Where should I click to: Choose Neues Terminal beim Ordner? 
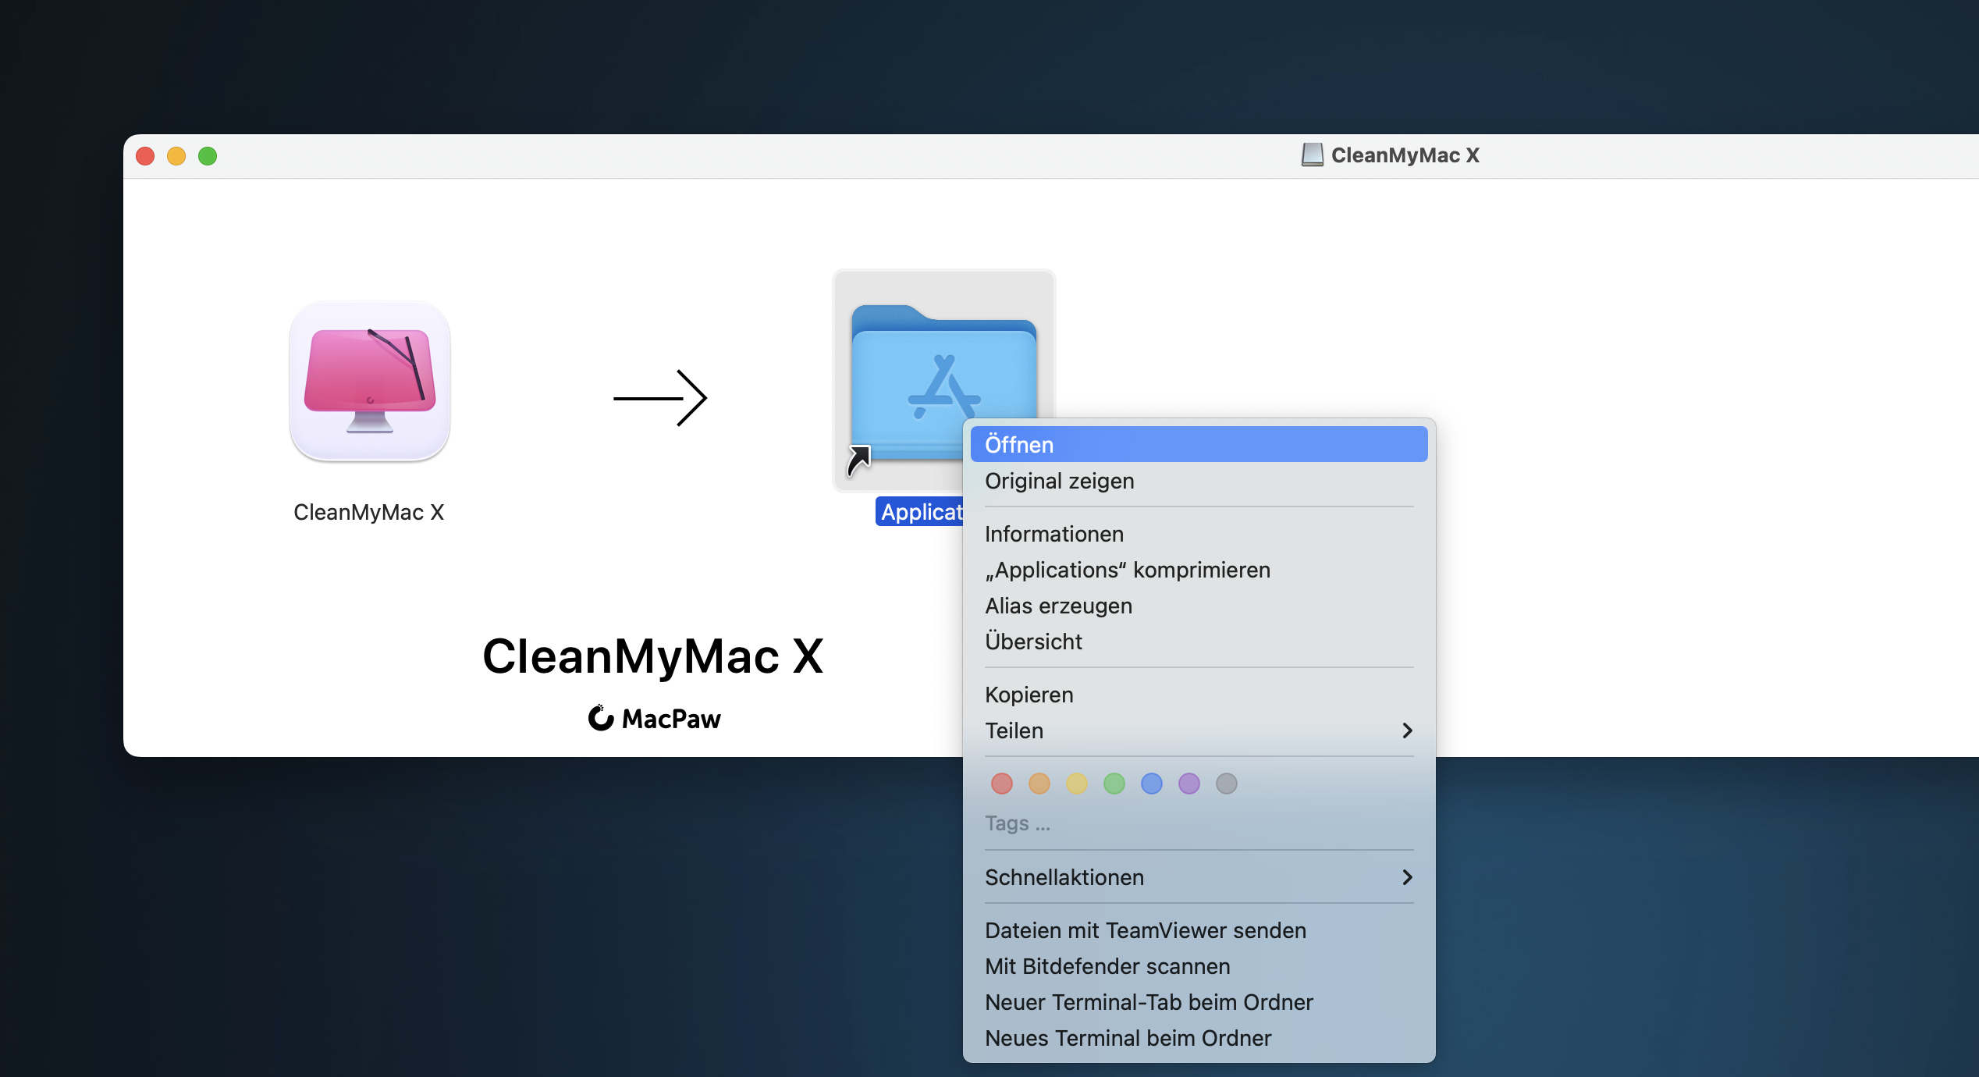(1128, 1038)
